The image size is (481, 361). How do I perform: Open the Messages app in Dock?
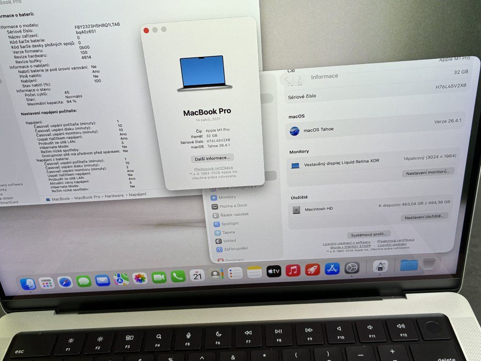click(x=84, y=281)
